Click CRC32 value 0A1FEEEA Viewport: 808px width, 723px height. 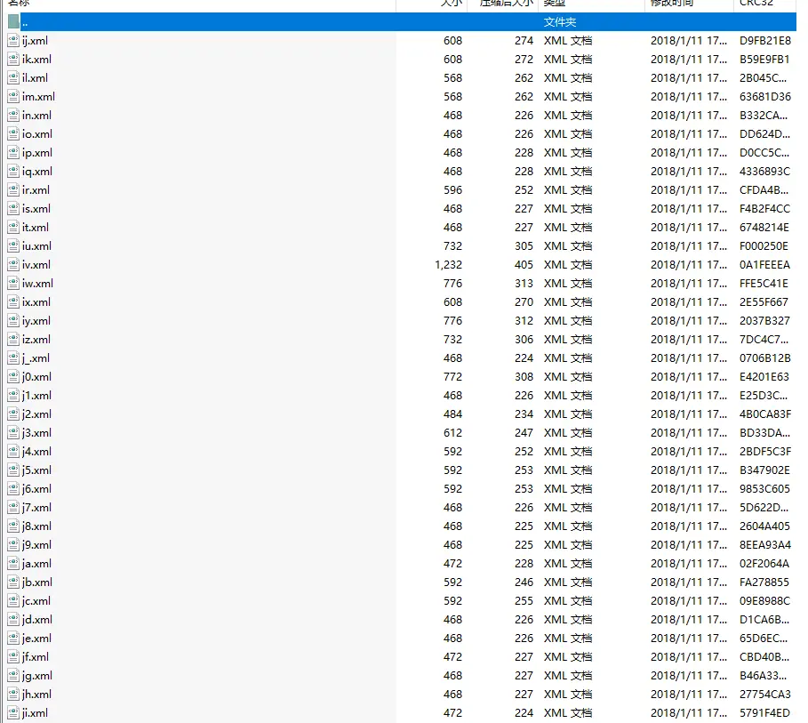tap(764, 264)
